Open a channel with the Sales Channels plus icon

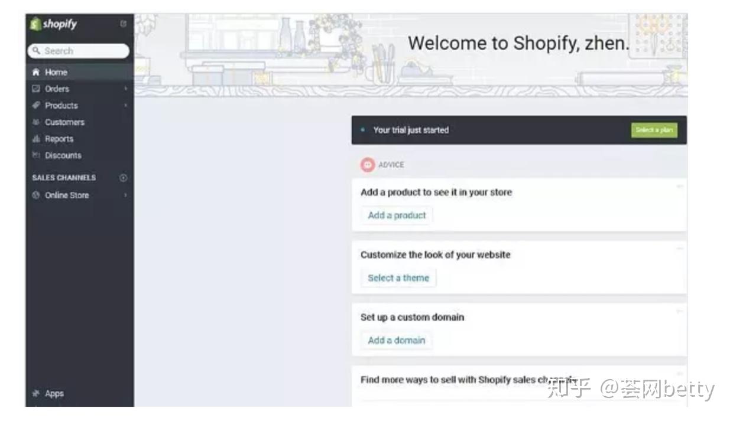click(122, 177)
